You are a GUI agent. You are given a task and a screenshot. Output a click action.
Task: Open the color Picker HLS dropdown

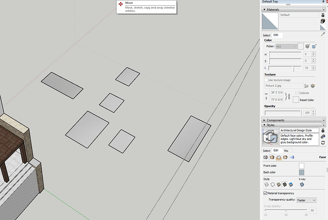click(x=286, y=46)
